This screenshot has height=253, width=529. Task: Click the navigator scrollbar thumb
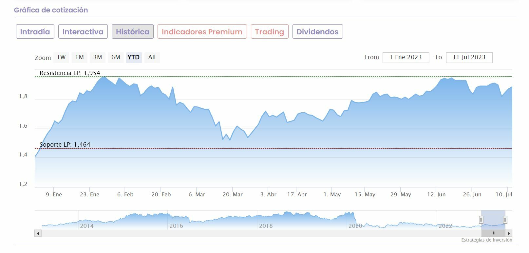point(493,233)
